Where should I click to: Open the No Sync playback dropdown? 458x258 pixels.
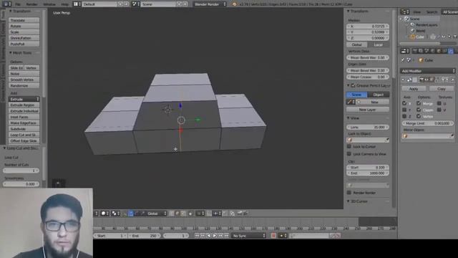(x=248, y=236)
